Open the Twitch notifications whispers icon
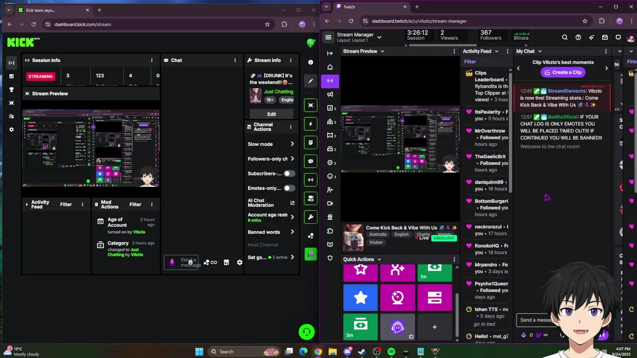Image resolution: width=637 pixels, height=358 pixels. point(618,37)
